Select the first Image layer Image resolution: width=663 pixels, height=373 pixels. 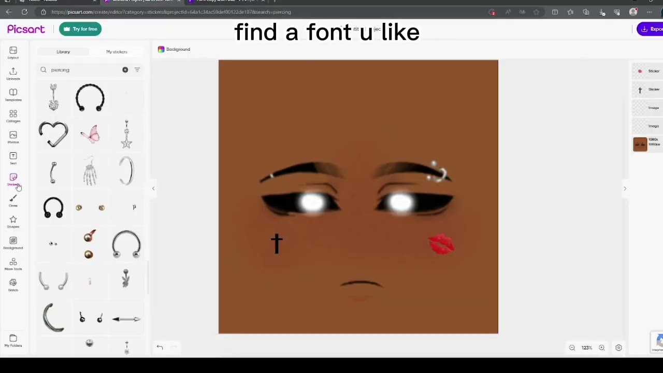click(647, 108)
